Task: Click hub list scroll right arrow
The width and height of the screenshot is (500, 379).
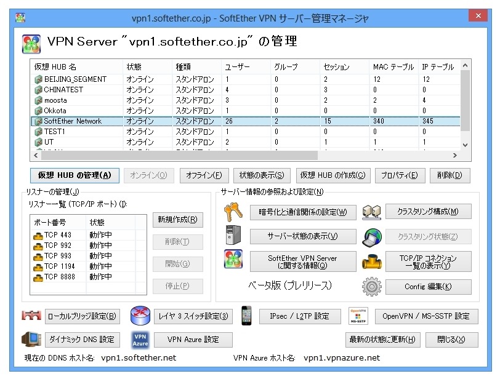Action: [455, 156]
